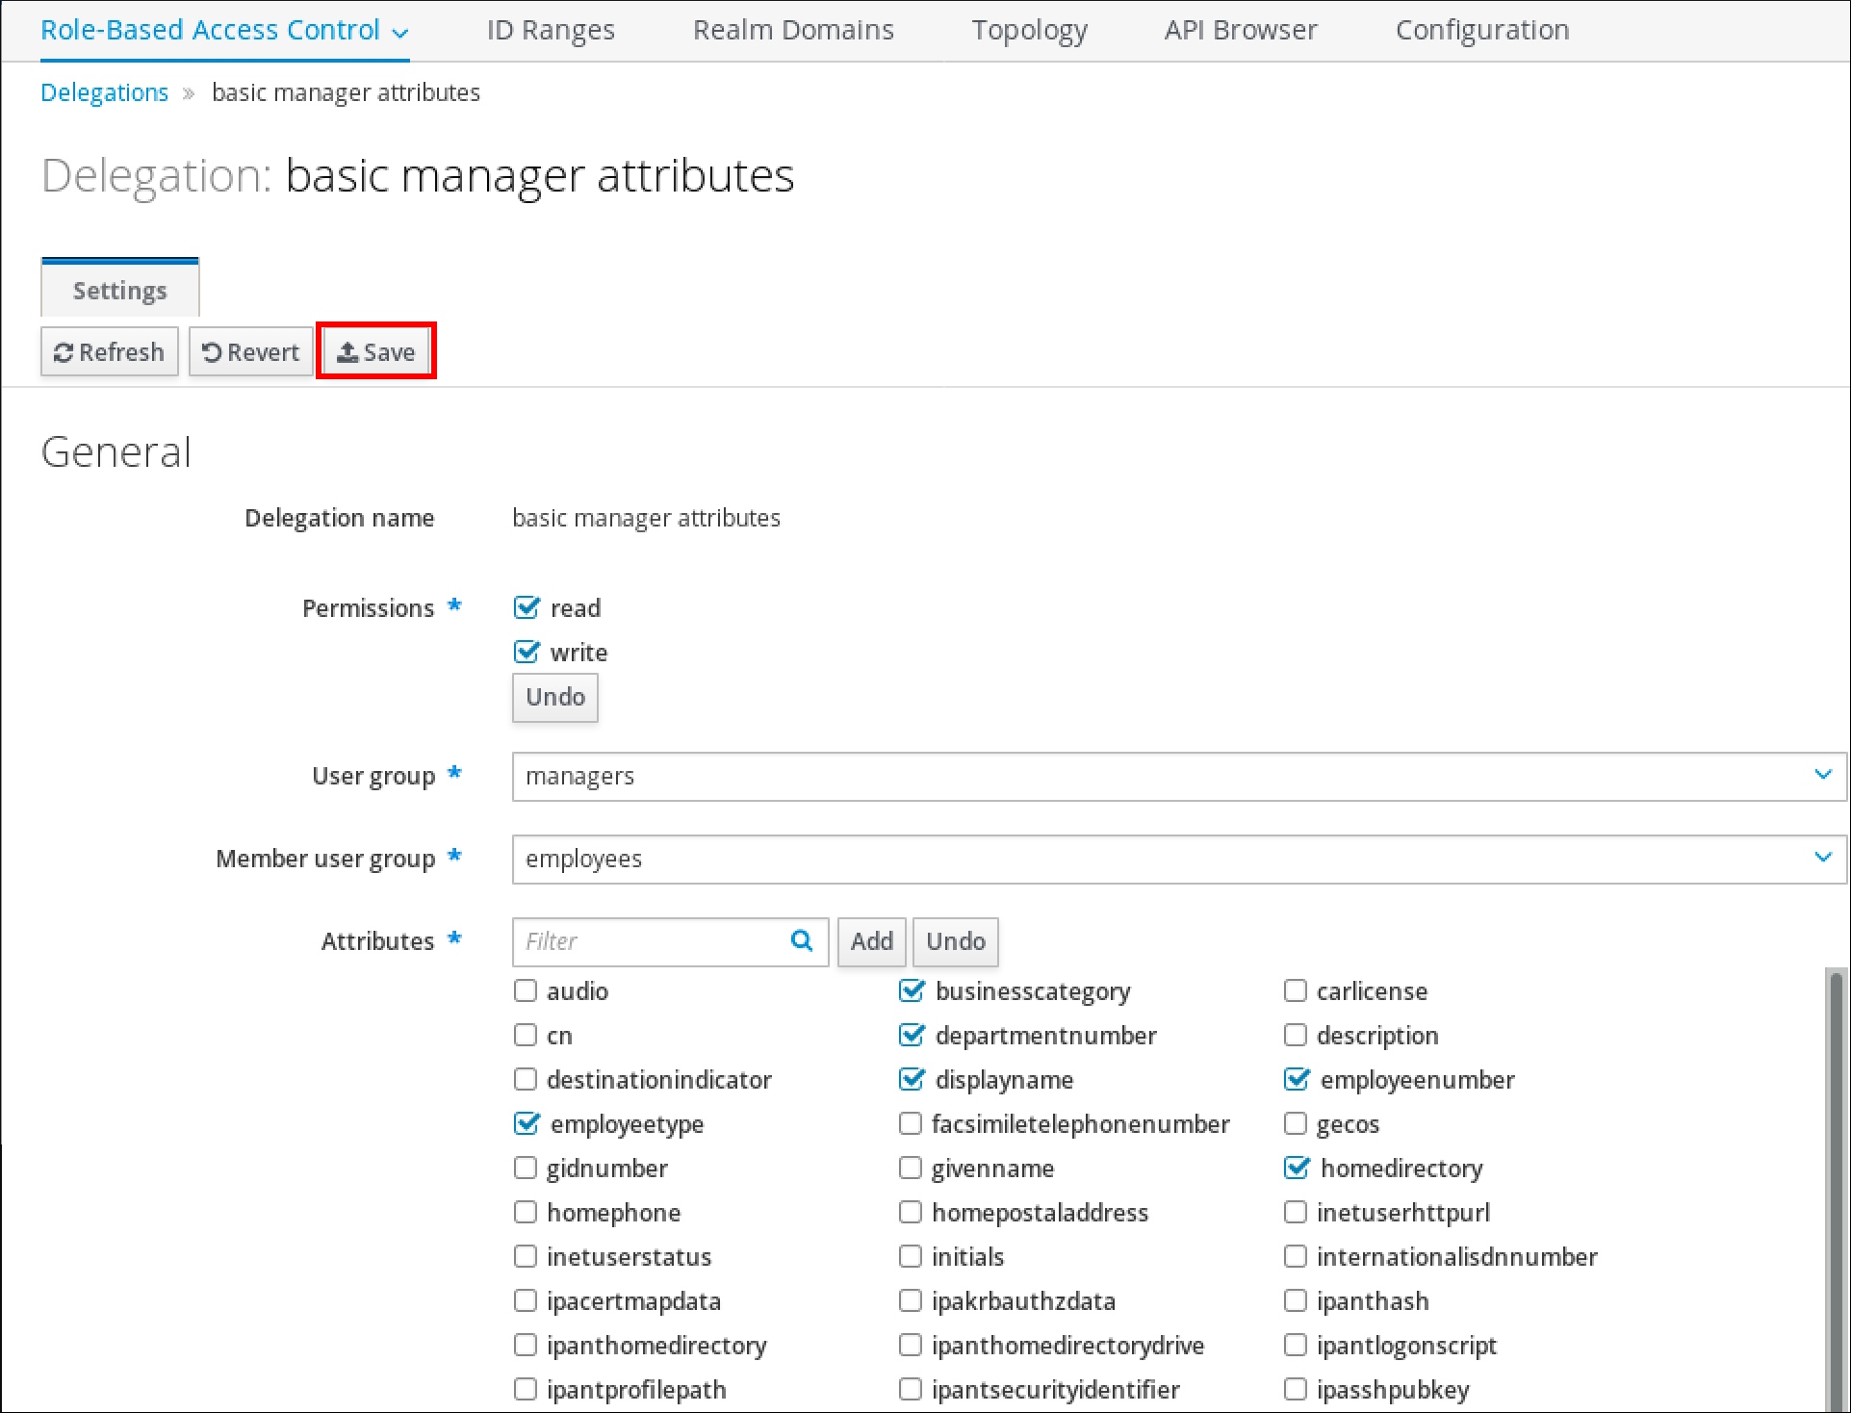The width and height of the screenshot is (1851, 1413).
Task: Toggle the write permission checkbox
Action: (527, 652)
